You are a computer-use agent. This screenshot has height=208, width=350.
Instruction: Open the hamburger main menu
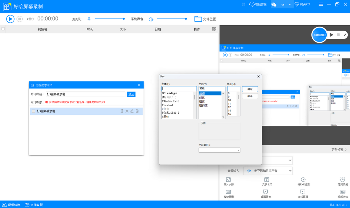321,4
